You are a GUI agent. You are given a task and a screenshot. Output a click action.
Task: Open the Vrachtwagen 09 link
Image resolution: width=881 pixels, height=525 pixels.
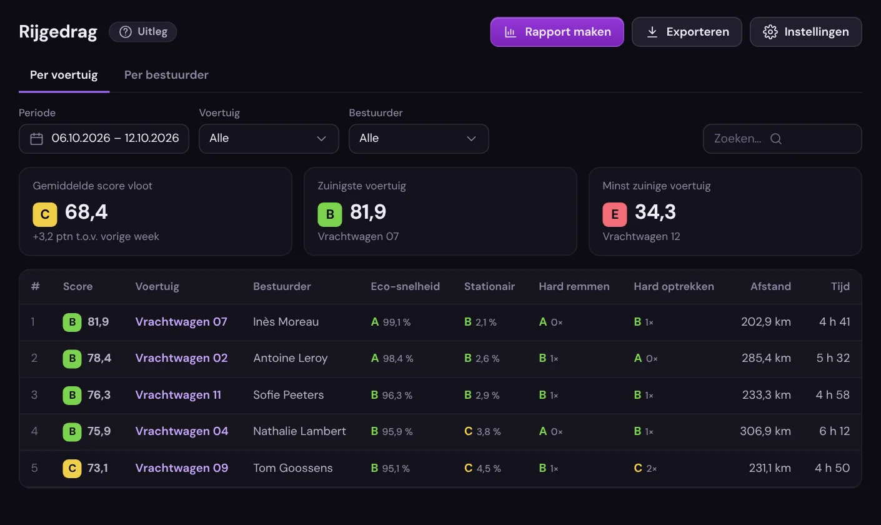tap(182, 468)
